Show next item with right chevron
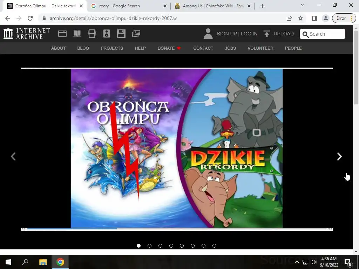Screen dimensions: 359x269 pos(339,157)
